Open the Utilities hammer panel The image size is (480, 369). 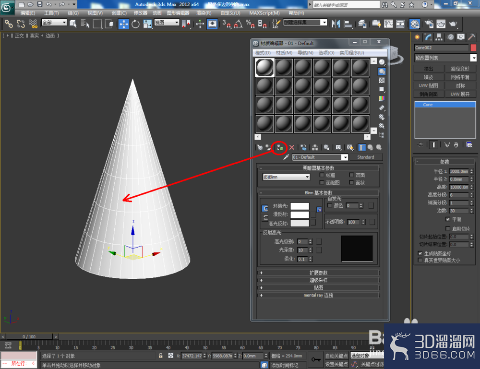(x=471, y=37)
